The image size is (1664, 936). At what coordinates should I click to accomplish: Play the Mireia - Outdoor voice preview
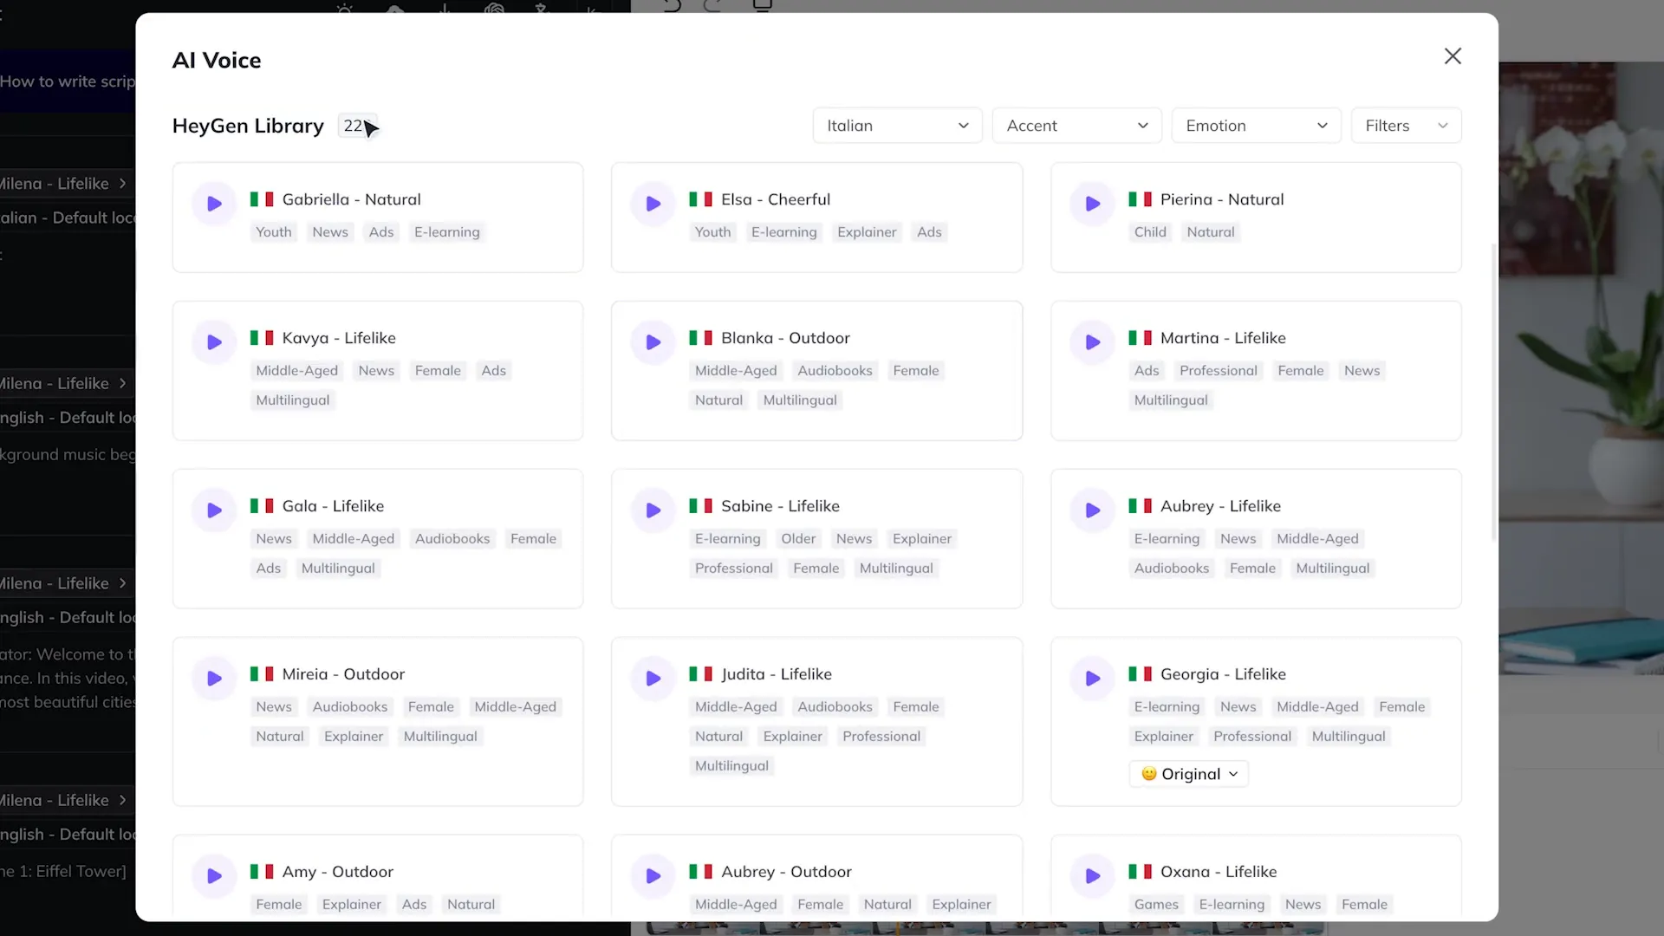(x=214, y=679)
